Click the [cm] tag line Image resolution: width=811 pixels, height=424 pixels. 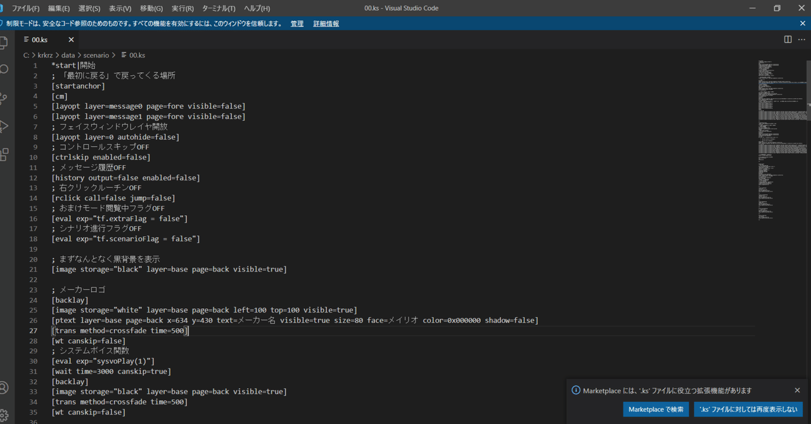[60, 96]
